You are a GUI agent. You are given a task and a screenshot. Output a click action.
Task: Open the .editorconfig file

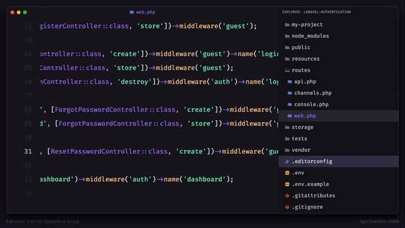339,161
